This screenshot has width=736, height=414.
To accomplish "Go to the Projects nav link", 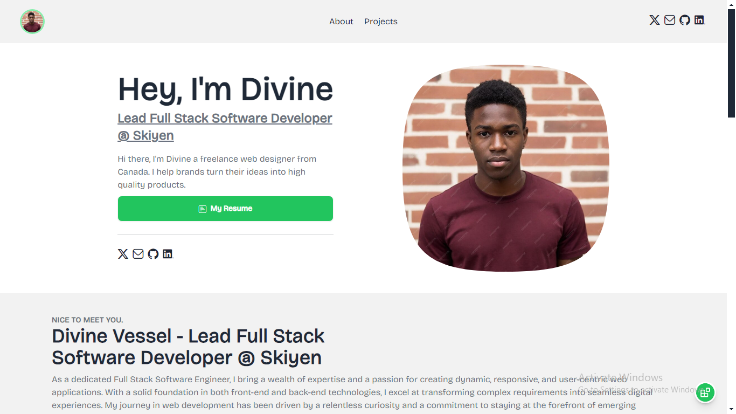I will click(381, 22).
